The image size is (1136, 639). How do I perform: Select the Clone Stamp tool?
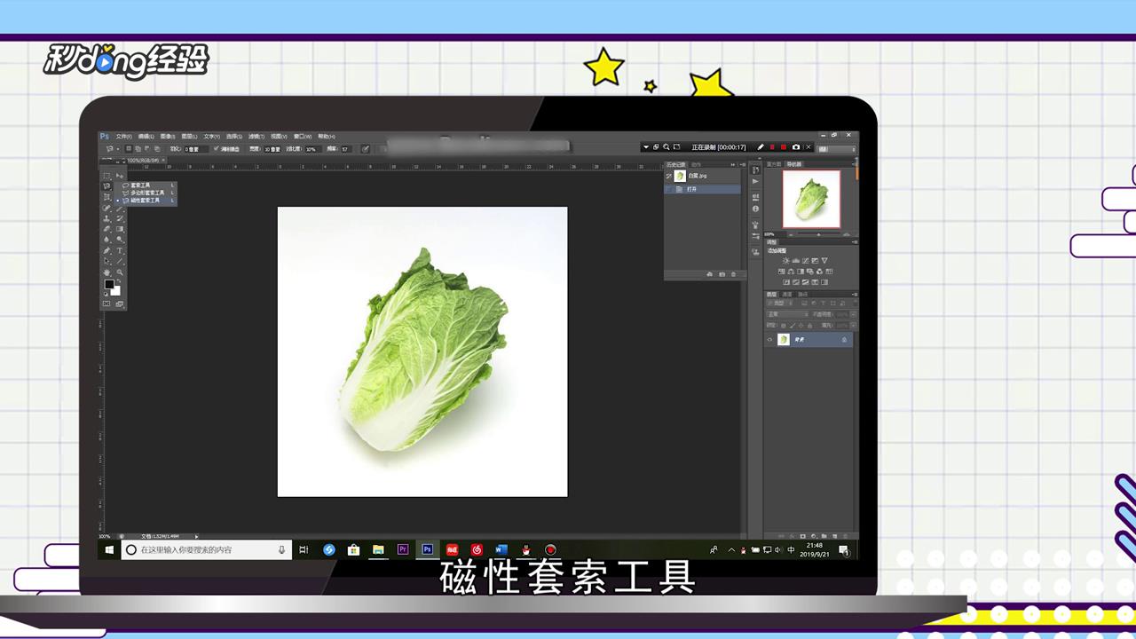[106, 218]
